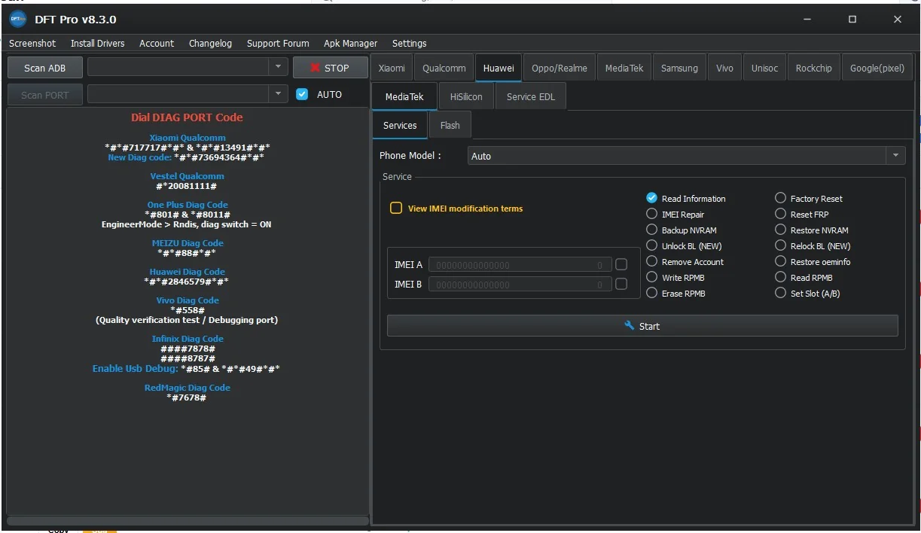Select Remove Account radio button
921x533 pixels.
click(652, 261)
